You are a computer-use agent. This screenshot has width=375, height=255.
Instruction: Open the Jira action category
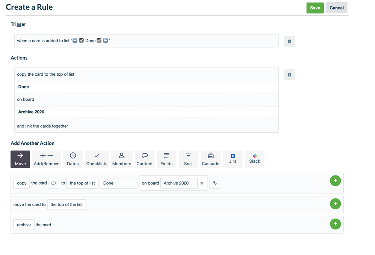tap(233, 159)
